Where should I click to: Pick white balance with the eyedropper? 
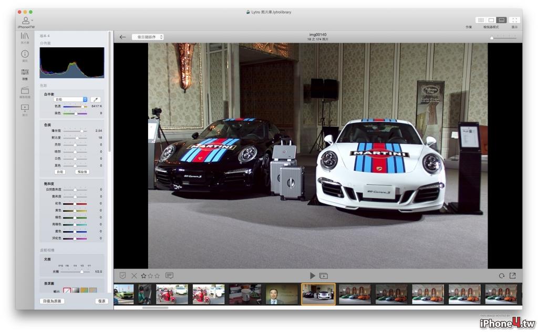(x=96, y=99)
